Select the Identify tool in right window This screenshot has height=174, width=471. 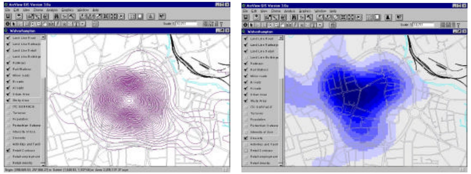pos(245,25)
